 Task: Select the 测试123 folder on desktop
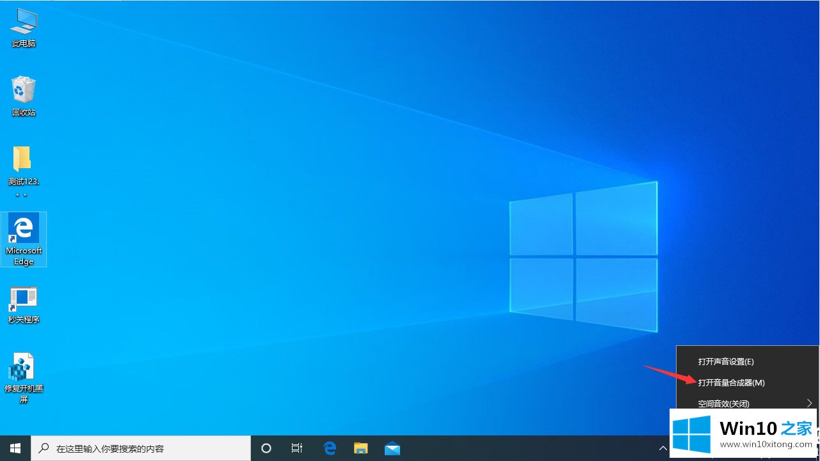tap(23, 166)
